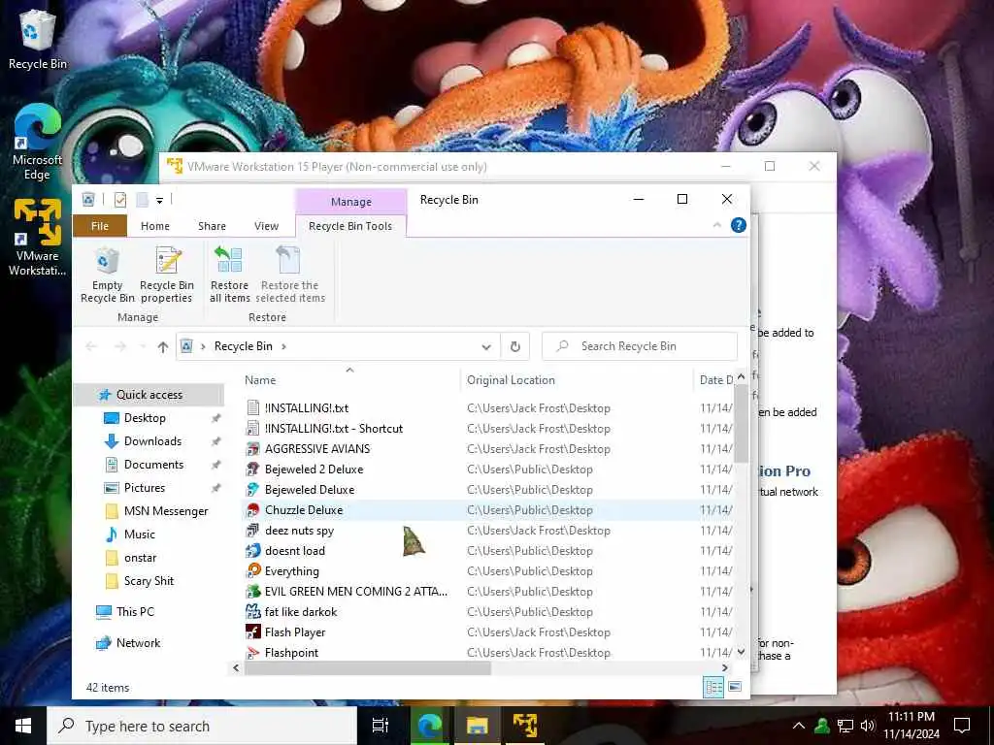This screenshot has height=745, width=994.
Task: Go up one folder level arrow
Action: (x=163, y=346)
